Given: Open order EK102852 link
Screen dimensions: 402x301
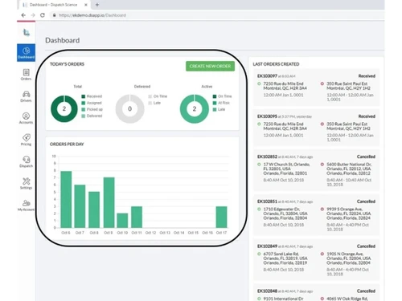Looking at the screenshot, I should (x=267, y=157).
